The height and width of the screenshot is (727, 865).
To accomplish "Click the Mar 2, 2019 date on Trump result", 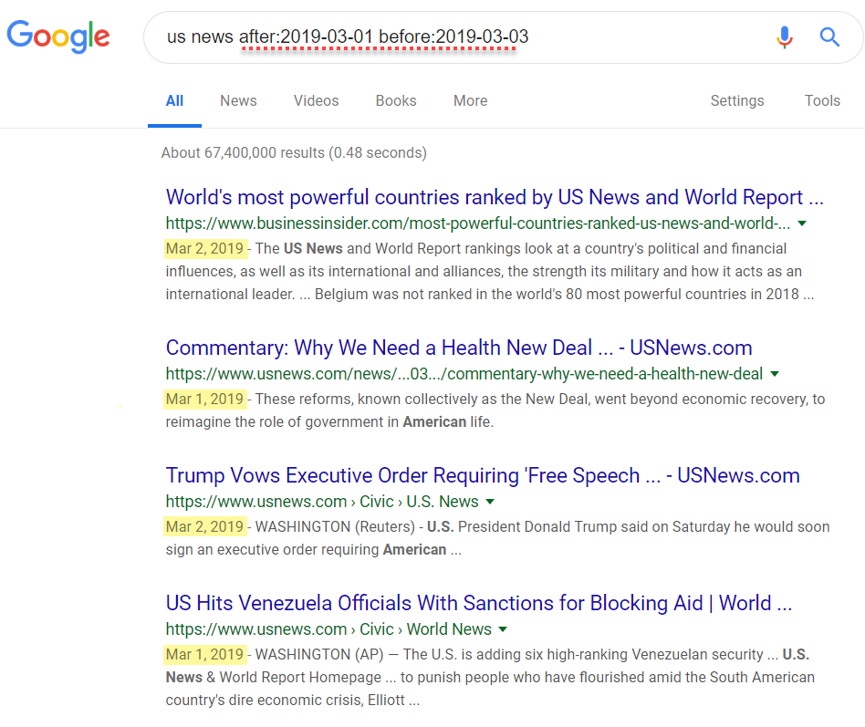I will pyautogui.click(x=204, y=526).
